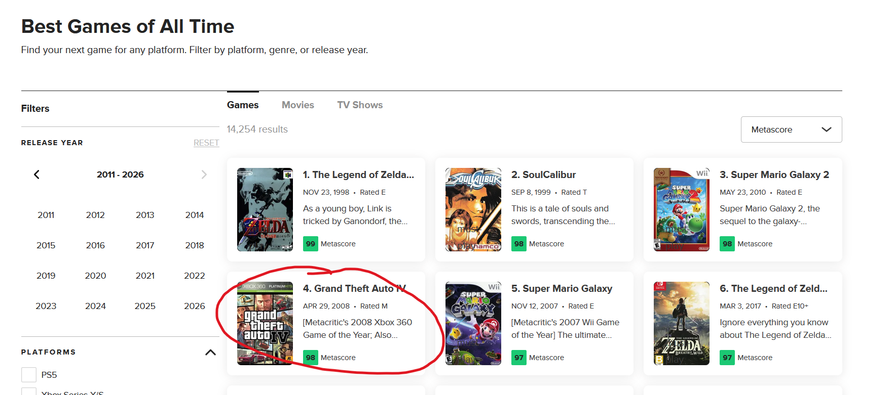Image resolution: width=895 pixels, height=395 pixels.
Task: Choose release year 2019
Action: coord(46,276)
